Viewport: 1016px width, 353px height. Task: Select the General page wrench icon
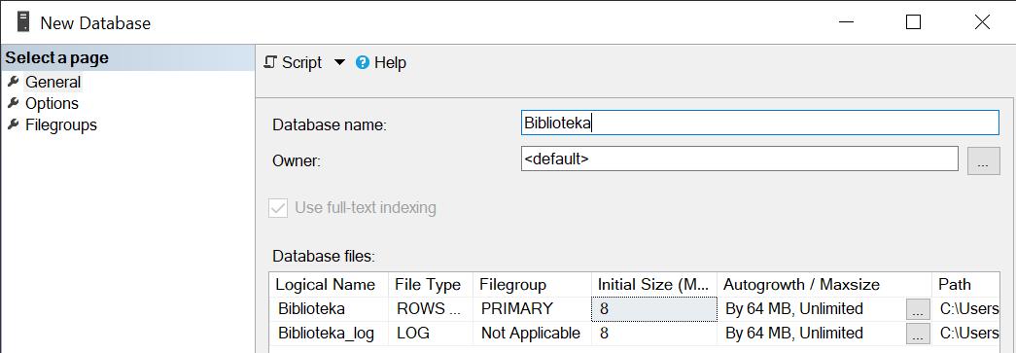tap(13, 83)
